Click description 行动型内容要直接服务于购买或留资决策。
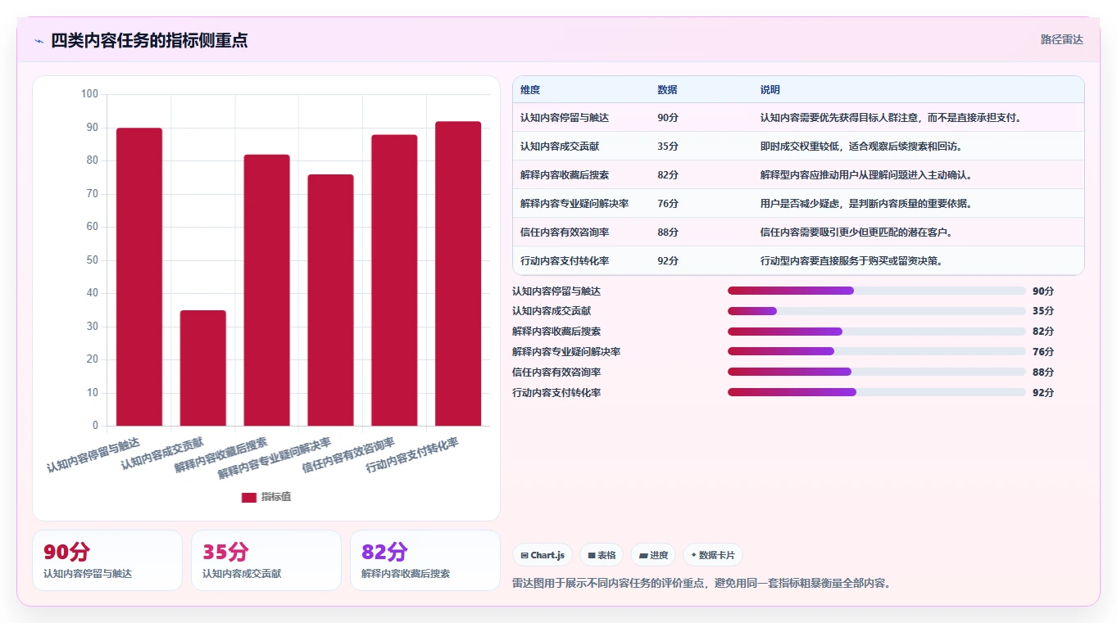 click(x=851, y=261)
